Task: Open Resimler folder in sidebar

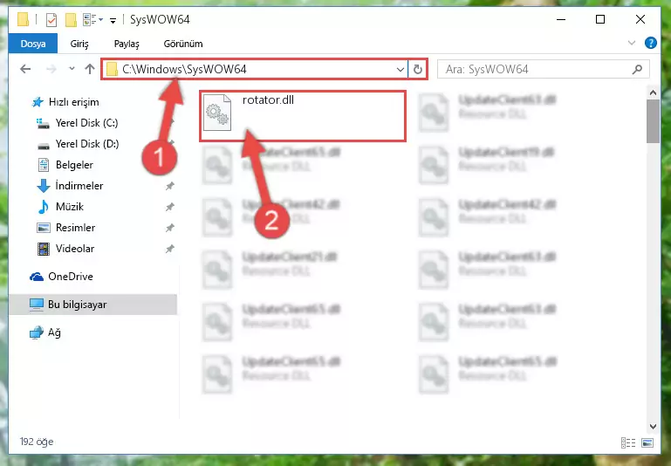Action: click(75, 228)
